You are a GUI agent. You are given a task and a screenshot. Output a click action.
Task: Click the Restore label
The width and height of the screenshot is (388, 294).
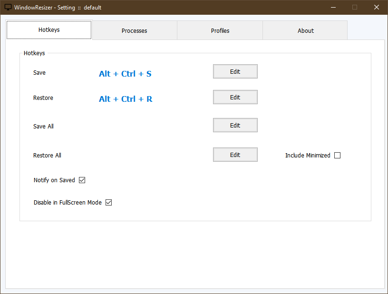[43, 98]
